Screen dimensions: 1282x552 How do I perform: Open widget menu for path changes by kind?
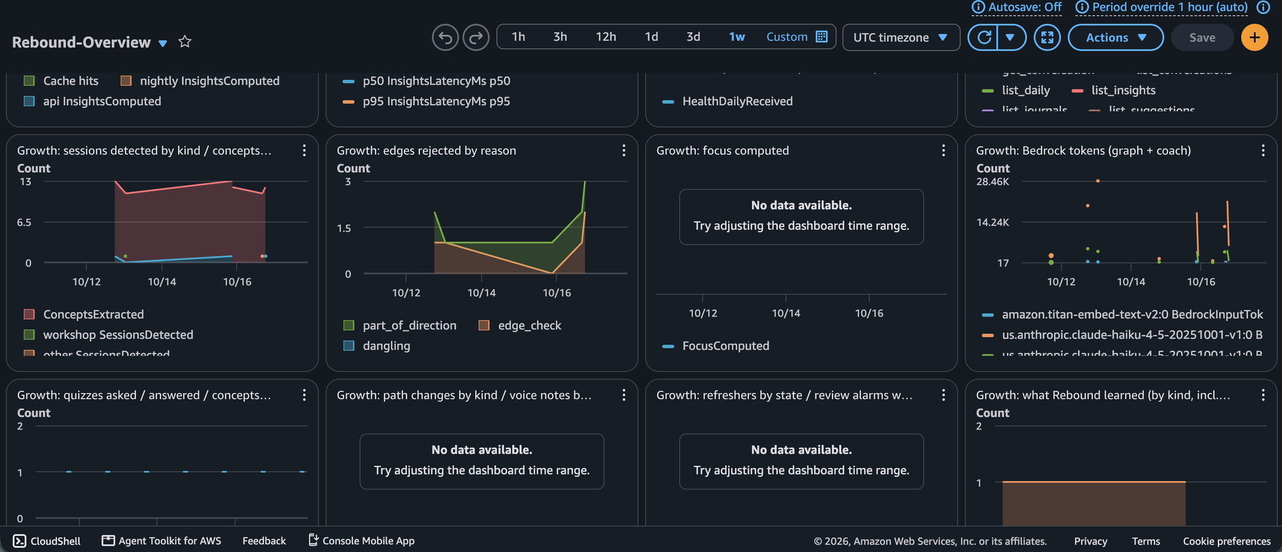(623, 395)
